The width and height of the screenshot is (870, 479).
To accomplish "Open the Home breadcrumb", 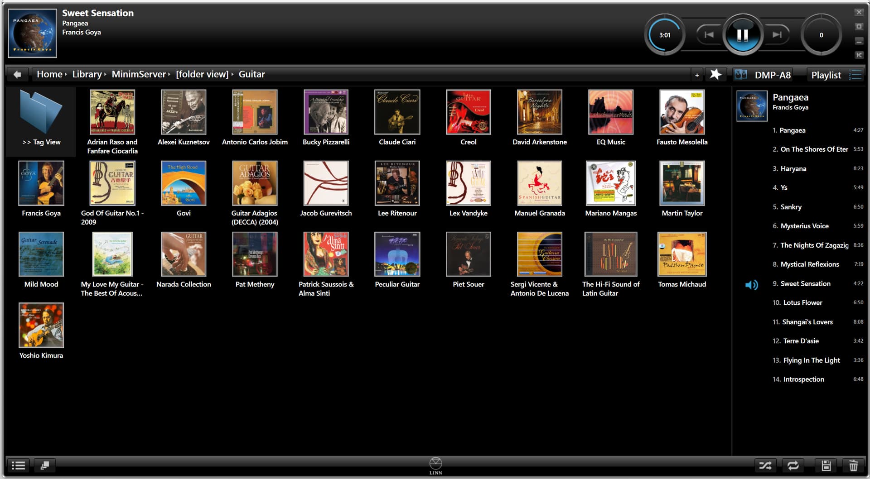I will click(49, 74).
